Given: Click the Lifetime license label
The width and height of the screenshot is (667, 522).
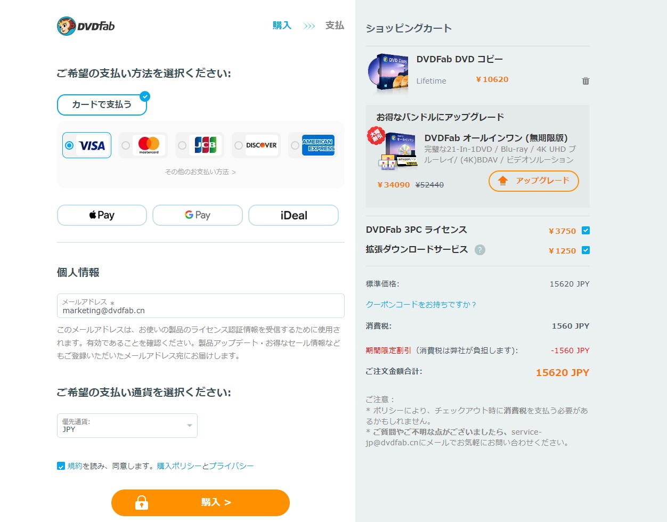Looking at the screenshot, I should click(x=431, y=81).
